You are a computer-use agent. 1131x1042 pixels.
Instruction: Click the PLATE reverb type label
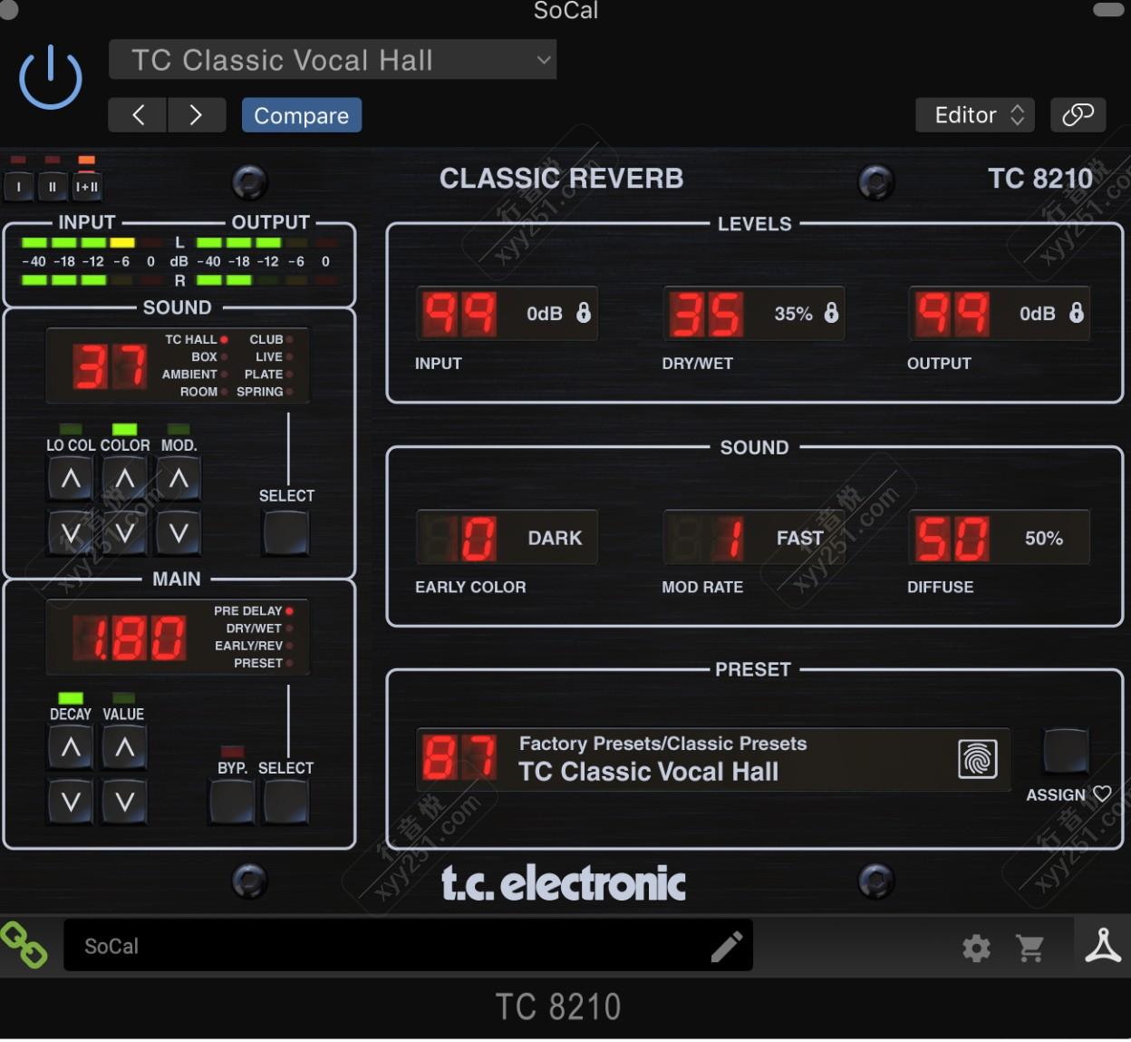264,374
